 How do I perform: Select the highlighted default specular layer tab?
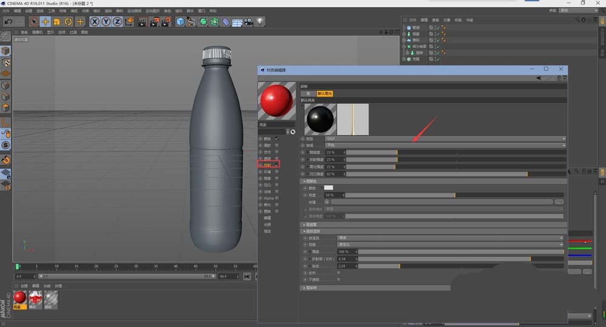click(x=325, y=94)
